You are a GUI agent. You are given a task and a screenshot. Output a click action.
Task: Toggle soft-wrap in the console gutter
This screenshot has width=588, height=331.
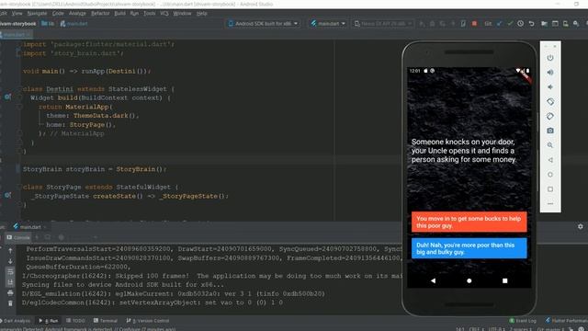coord(10,272)
